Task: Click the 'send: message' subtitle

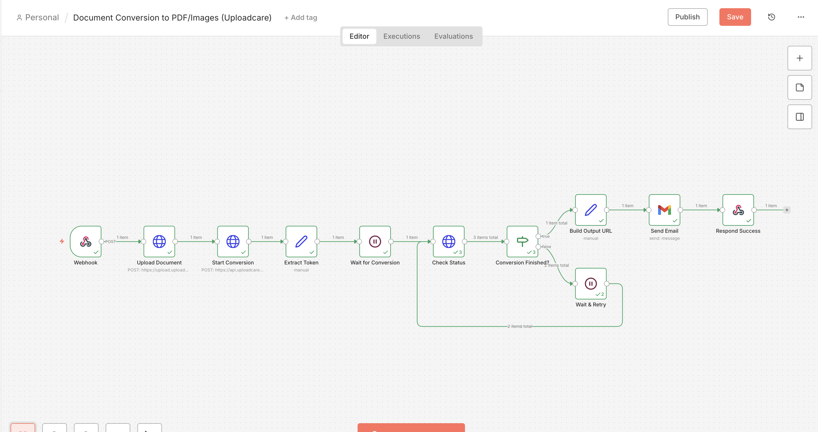Action: pos(665,238)
